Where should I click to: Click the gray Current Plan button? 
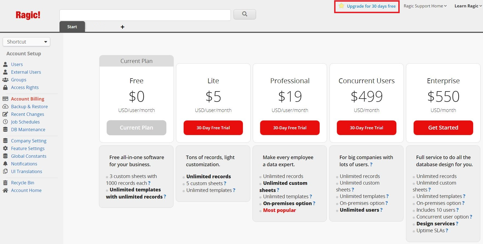(x=137, y=128)
